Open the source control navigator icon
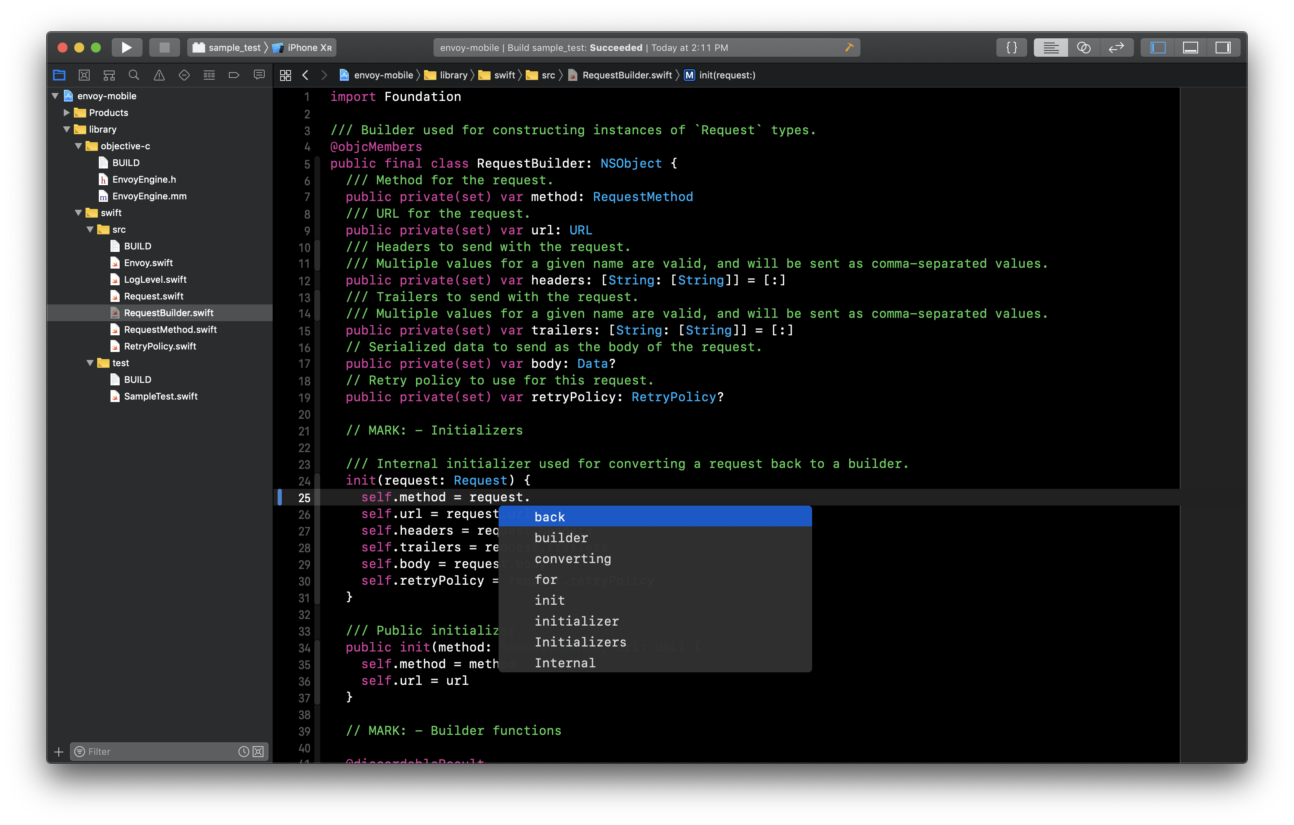The width and height of the screenshot is (1294, 825). (x=84, y=75)
